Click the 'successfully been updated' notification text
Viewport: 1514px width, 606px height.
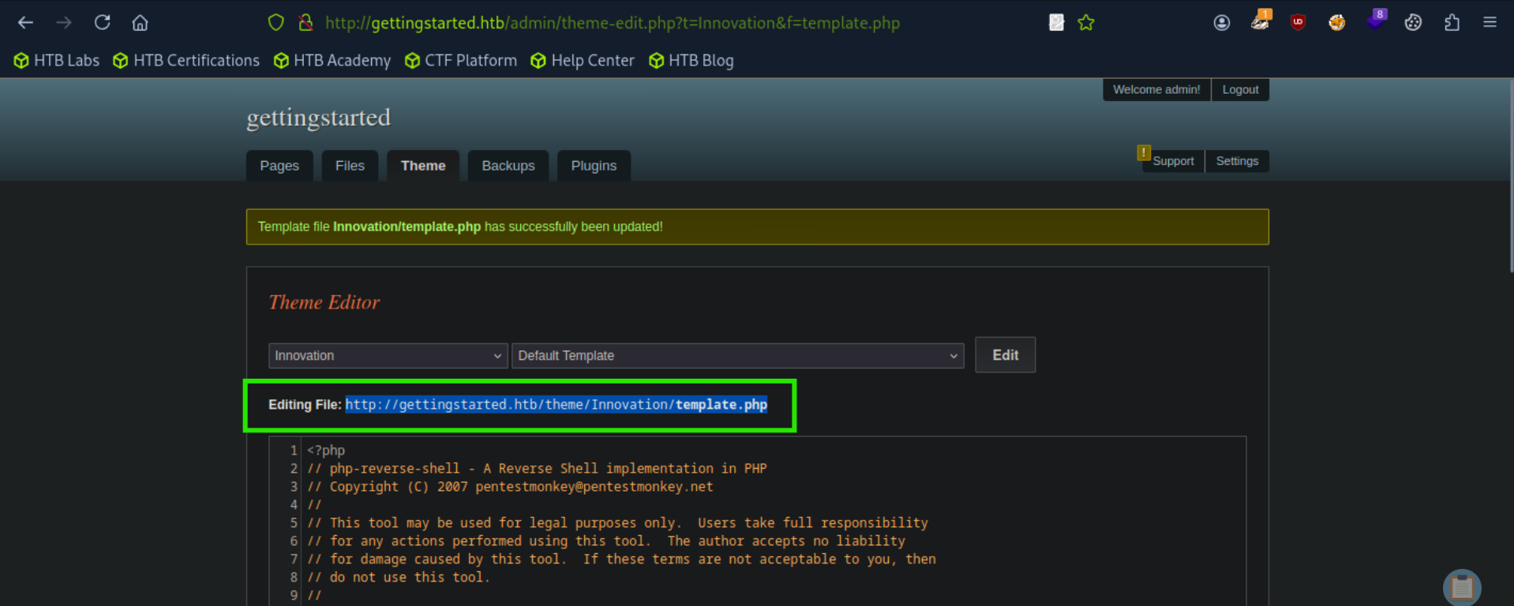[x=460, y=226]
